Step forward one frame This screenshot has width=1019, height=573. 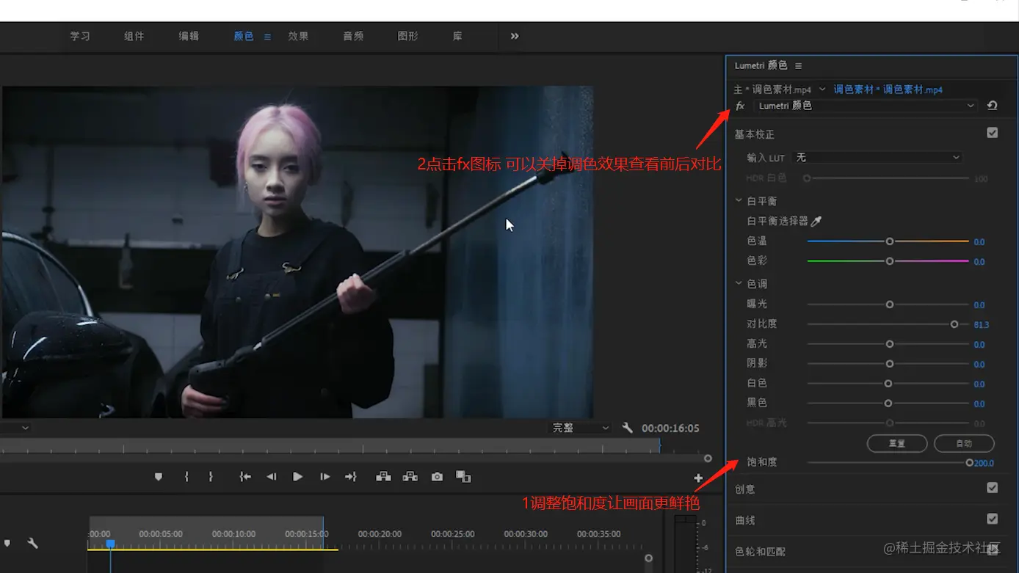tap(324, 477)
